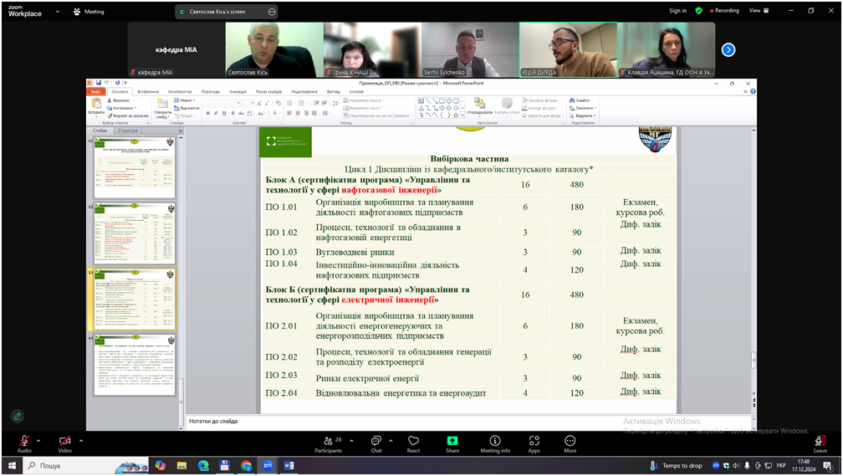Click the Leave meeting icon
This screenshot has width=843, height=476.
[820, 441]
